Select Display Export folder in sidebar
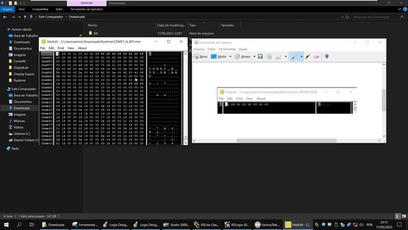The width and height of the screenshot is (408, 230). tap(24, 74)
